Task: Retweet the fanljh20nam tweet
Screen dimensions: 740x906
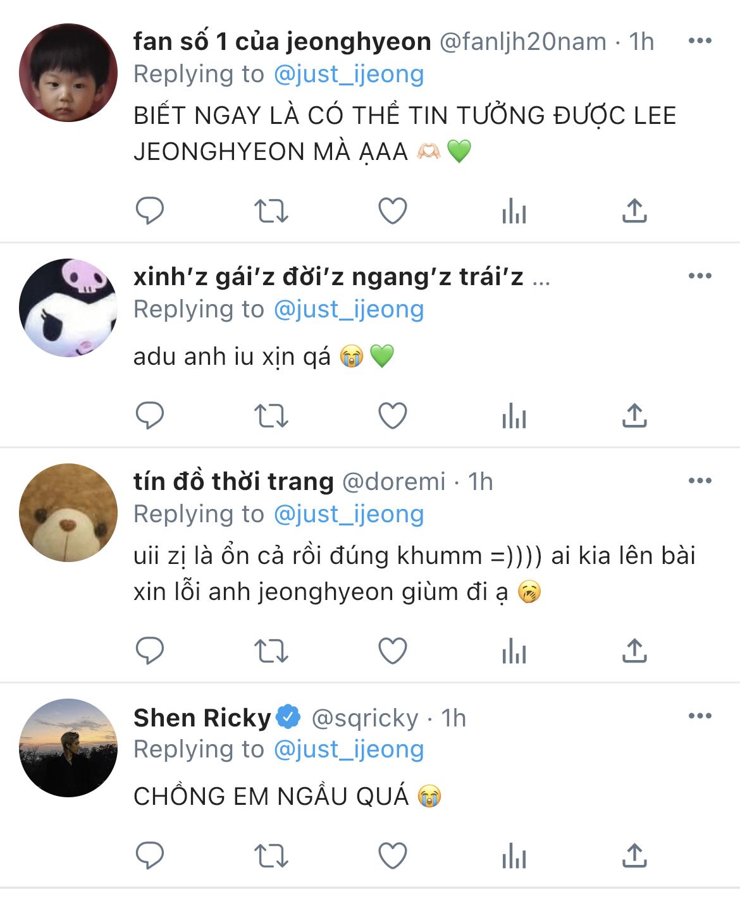Action: [x=271, y=211]
